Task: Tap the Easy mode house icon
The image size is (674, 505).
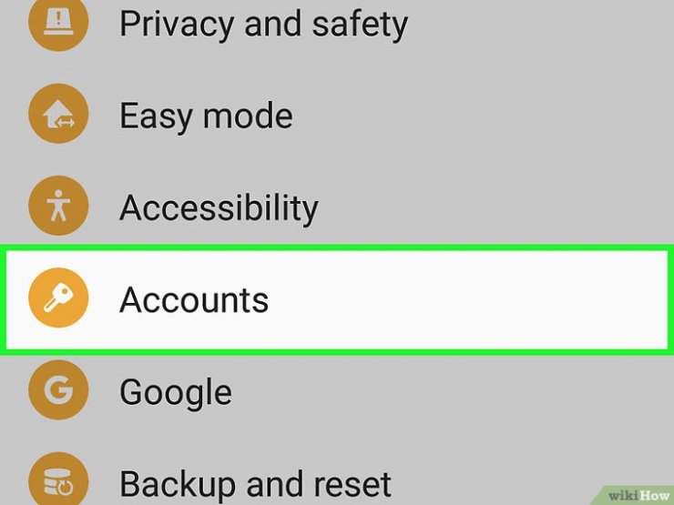Action: pos(58,114)
